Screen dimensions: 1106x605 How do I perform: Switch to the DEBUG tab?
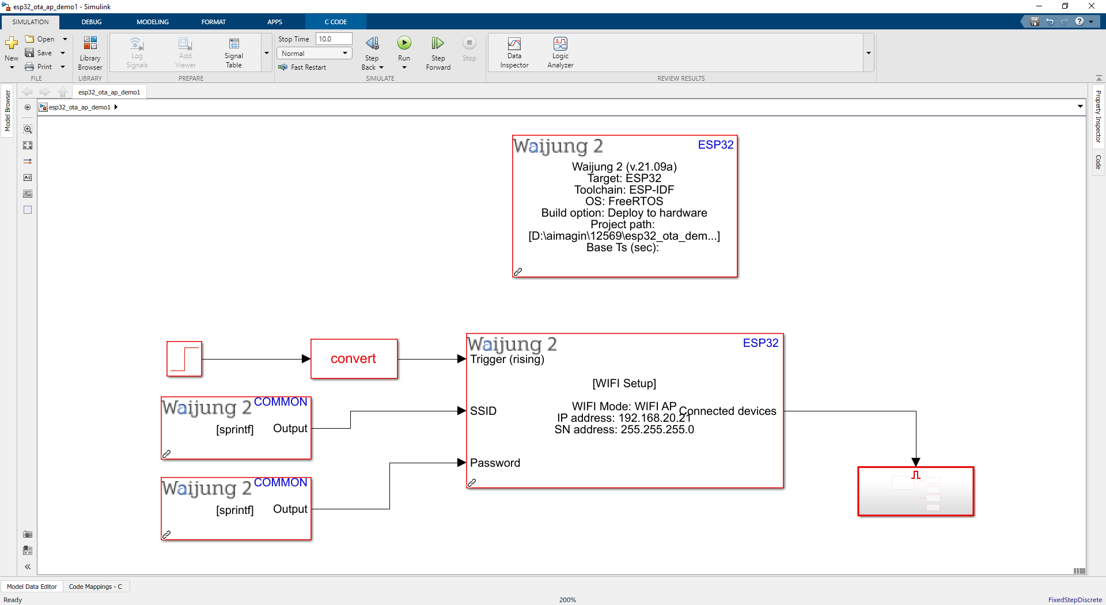coord(91,22)
